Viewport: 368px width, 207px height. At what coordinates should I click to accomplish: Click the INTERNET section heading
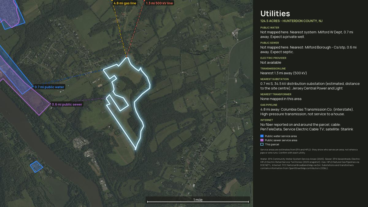click(266, 120)
